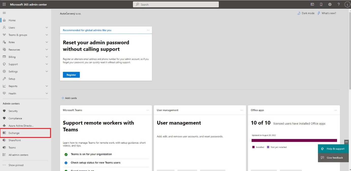Open the account profile avatar
351x171 pixels.
click(347, 5)
